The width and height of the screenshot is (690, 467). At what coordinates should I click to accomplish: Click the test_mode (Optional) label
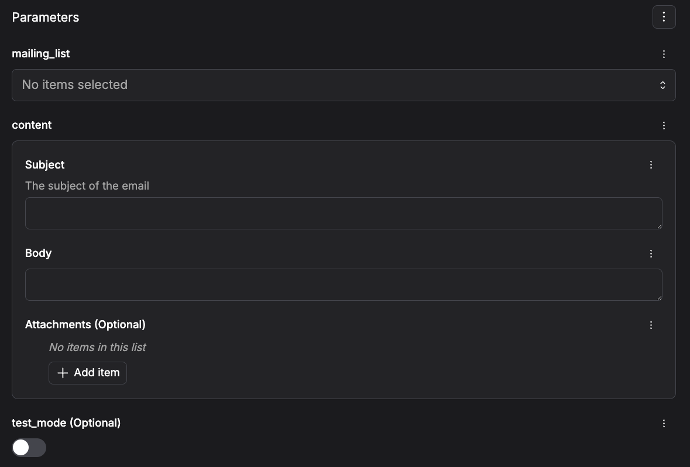coord(66,423)
